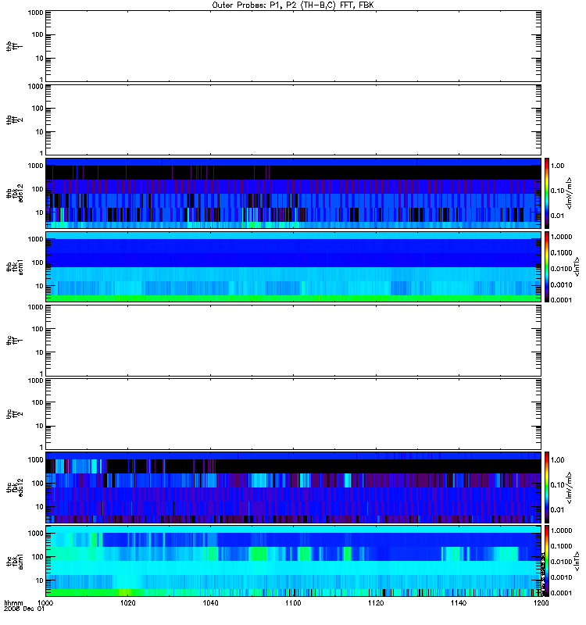Click the '1.0000' label on thb scm1 color bar
This screenshot has height=625, width=586.
[561, 237]
